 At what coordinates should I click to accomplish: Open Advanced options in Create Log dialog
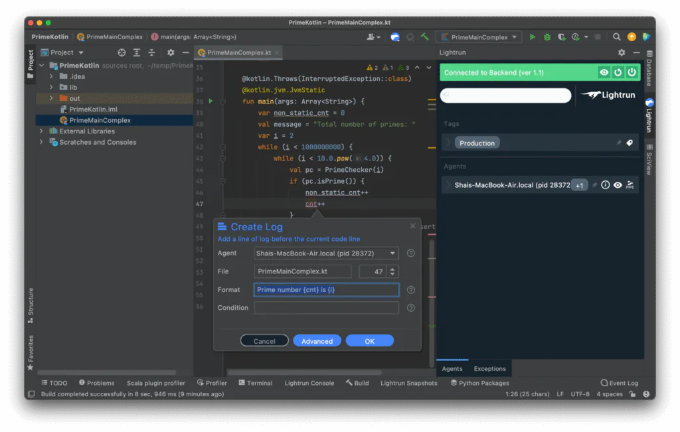[x=317, y=340]
